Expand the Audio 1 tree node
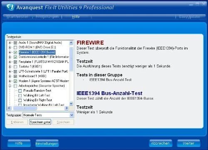208x150 pixels. (10, 42)
